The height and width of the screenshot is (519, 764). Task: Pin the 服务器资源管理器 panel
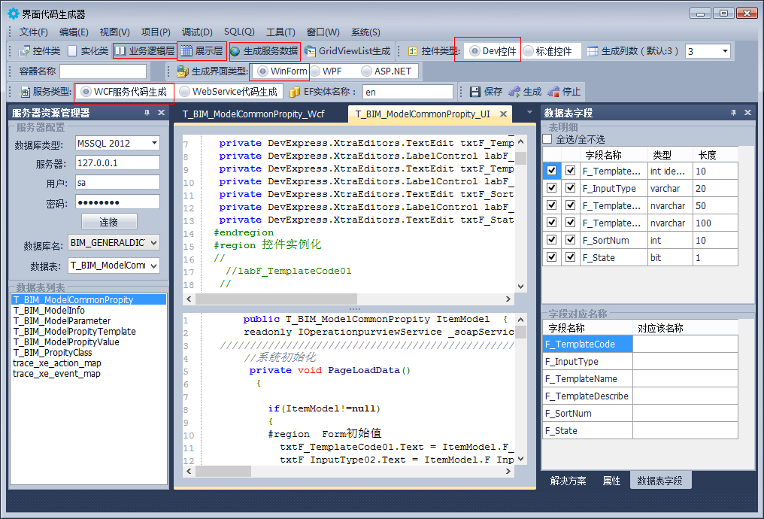pos(147,113)
